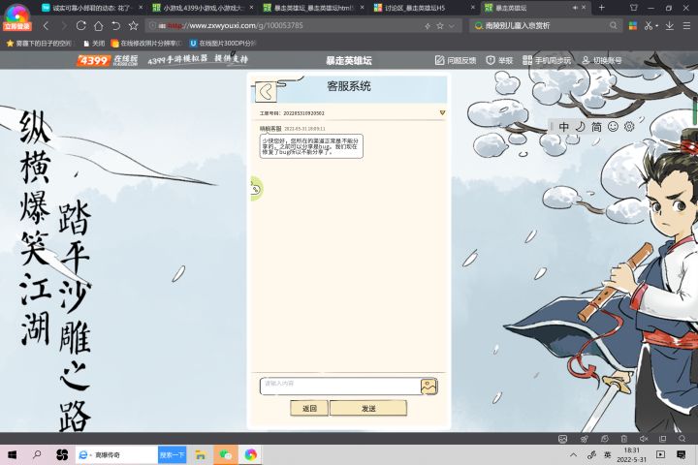Open the scissors screenshot tool
698x465 pixels.
[649, 26]
